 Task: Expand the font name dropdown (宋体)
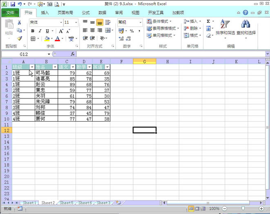pos(59,22)
